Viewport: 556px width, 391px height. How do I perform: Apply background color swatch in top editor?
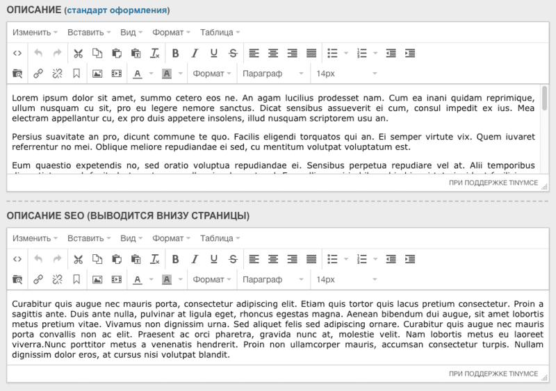(x=167, y=74)
